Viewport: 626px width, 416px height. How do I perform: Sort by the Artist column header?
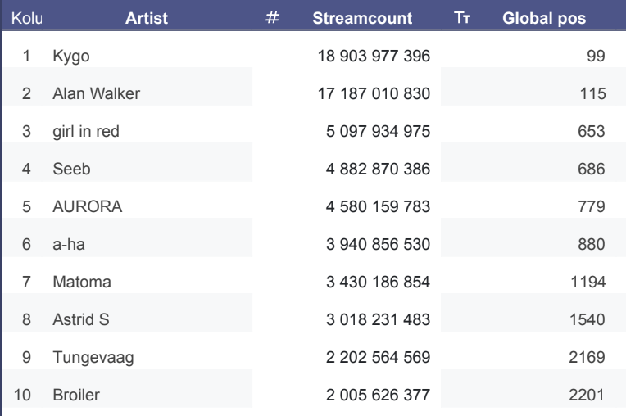(x=147, y=18)
